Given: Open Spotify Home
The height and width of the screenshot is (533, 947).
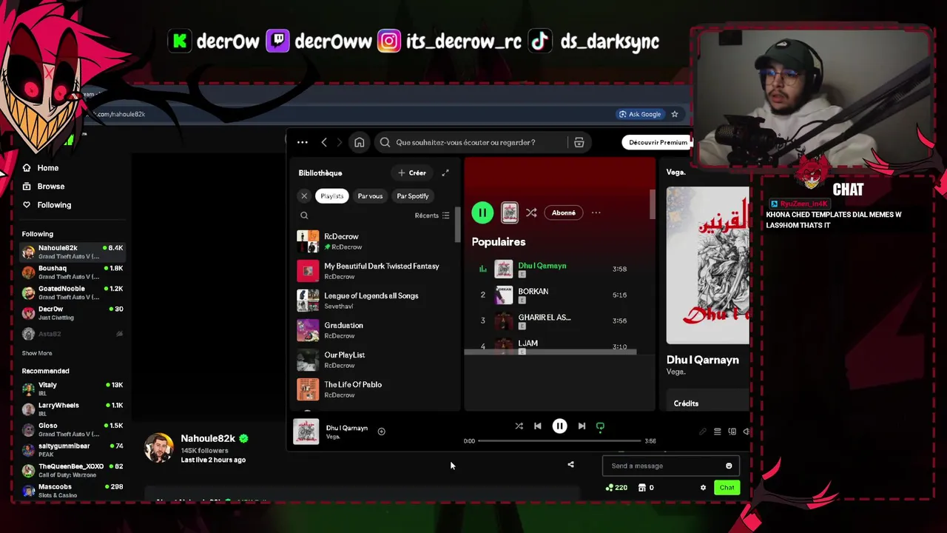Looking at the screenshot, I should (x=359, y=142).
